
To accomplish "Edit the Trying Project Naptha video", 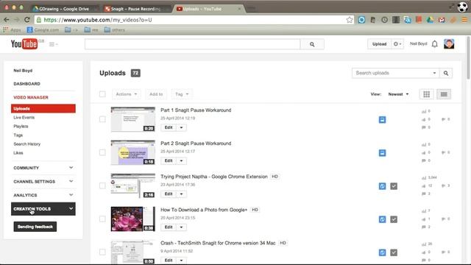I will tap(169, 194).
